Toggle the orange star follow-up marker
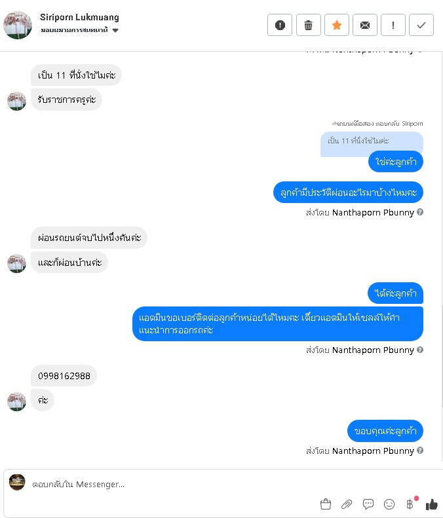The width and height of the screenshot is (443, 518). coord(337,25)
